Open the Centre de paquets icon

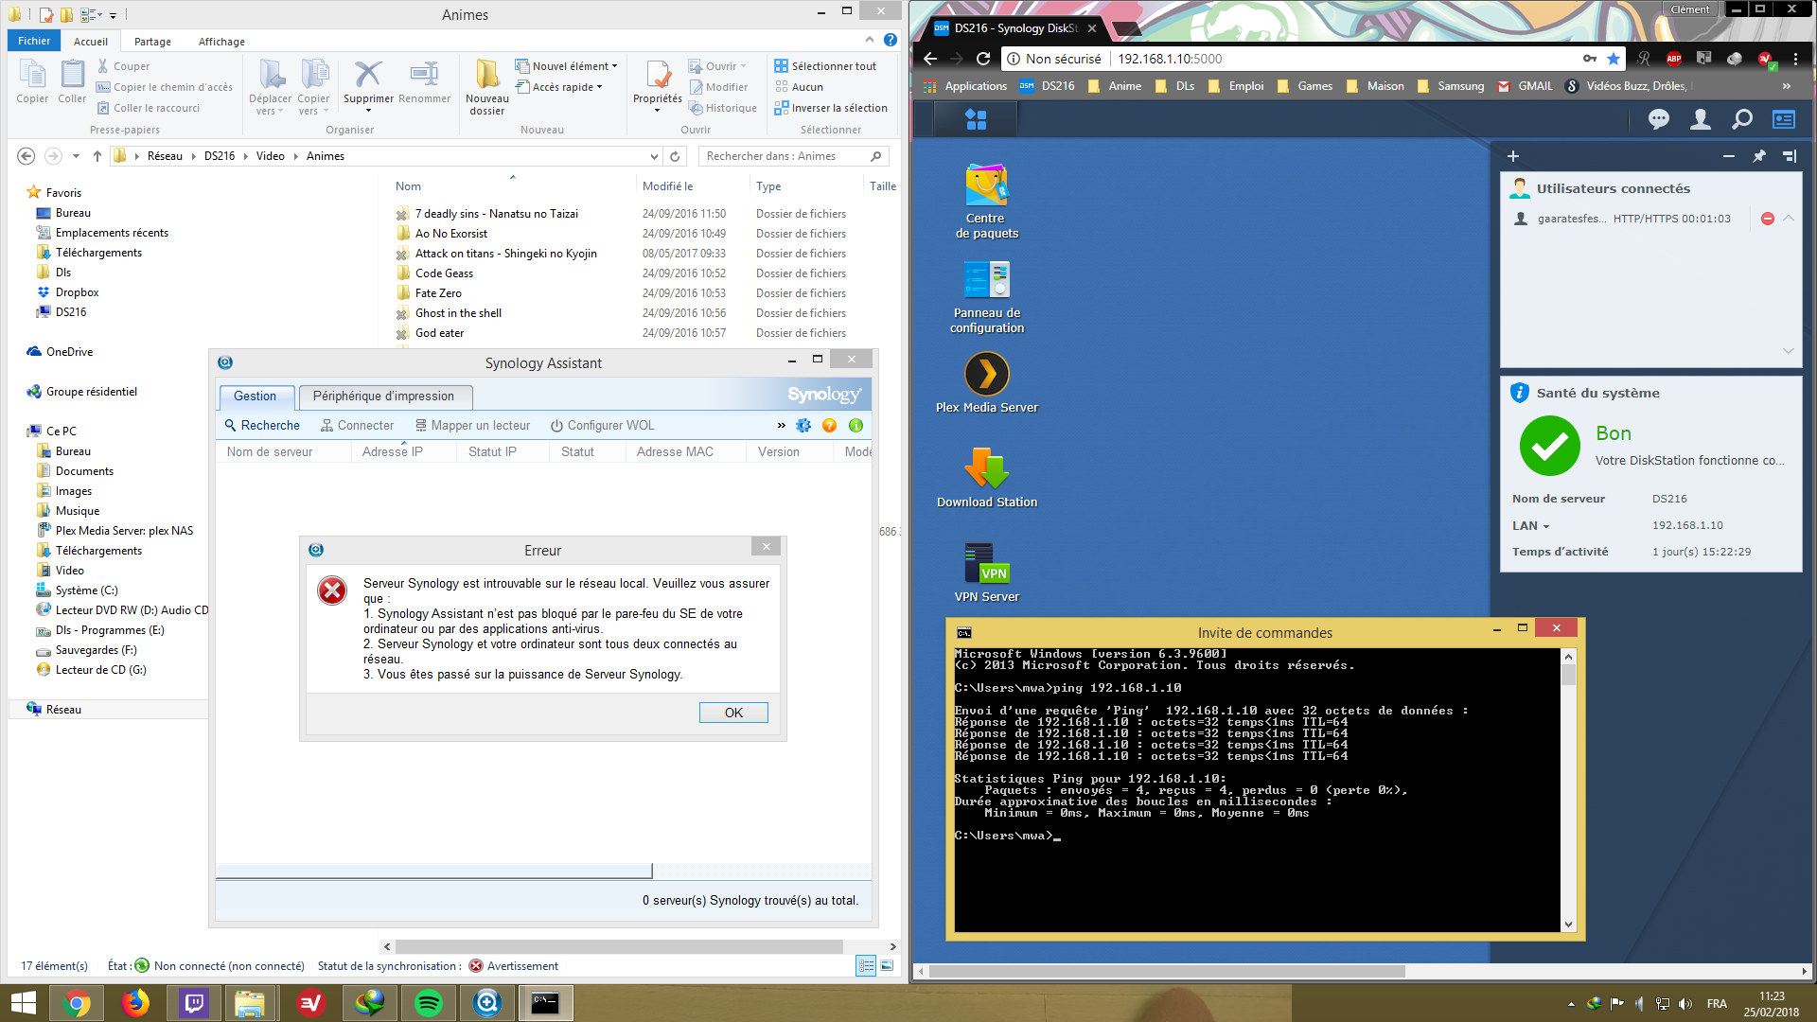tap(986, 186)
